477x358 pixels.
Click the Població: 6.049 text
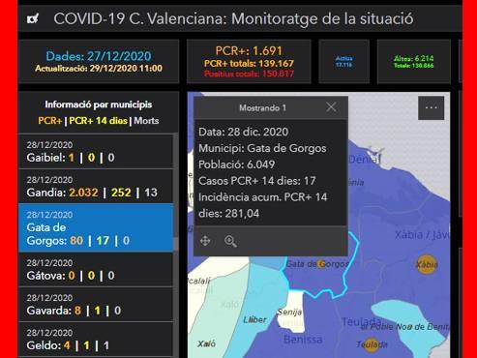236,164
